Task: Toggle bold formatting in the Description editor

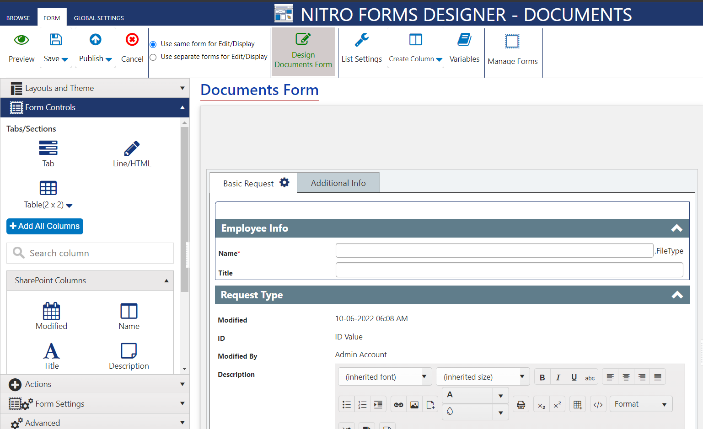Action: point(542,376)
